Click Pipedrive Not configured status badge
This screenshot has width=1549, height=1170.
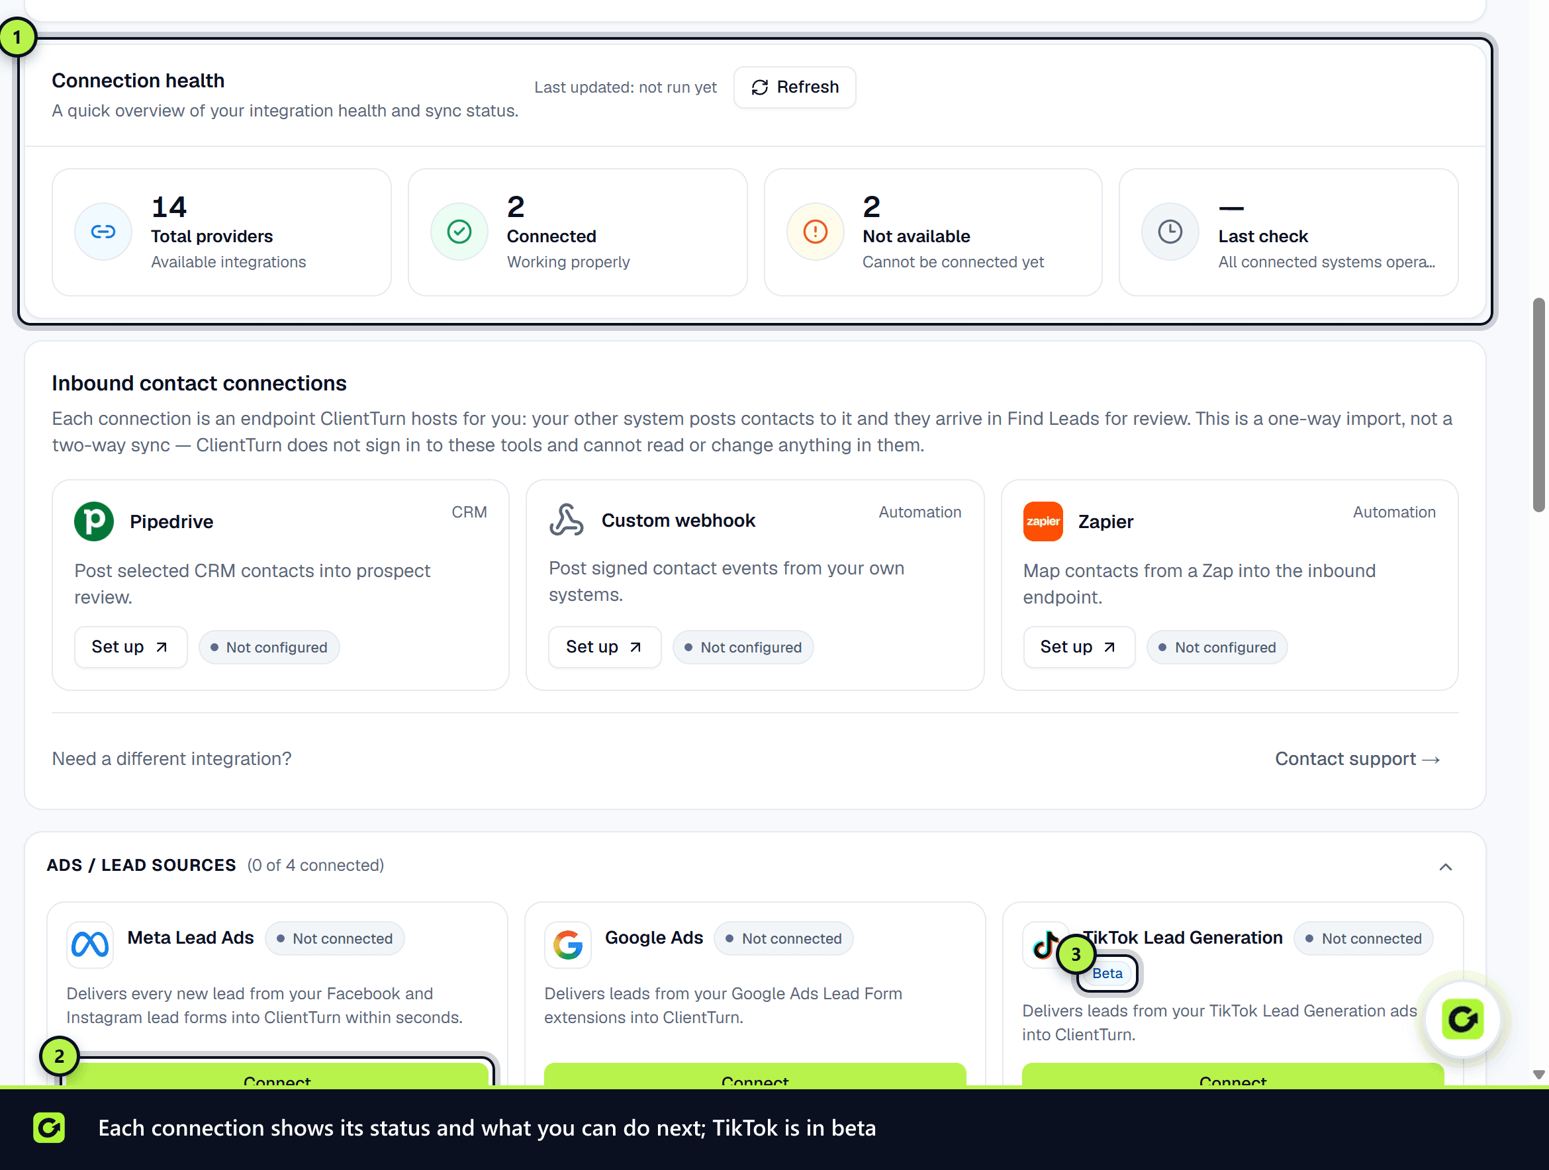(269, 647)
